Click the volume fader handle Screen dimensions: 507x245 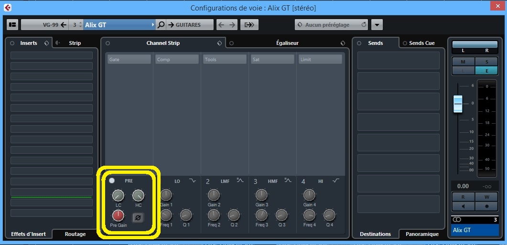pyautogui.click(x=457, y=104)
